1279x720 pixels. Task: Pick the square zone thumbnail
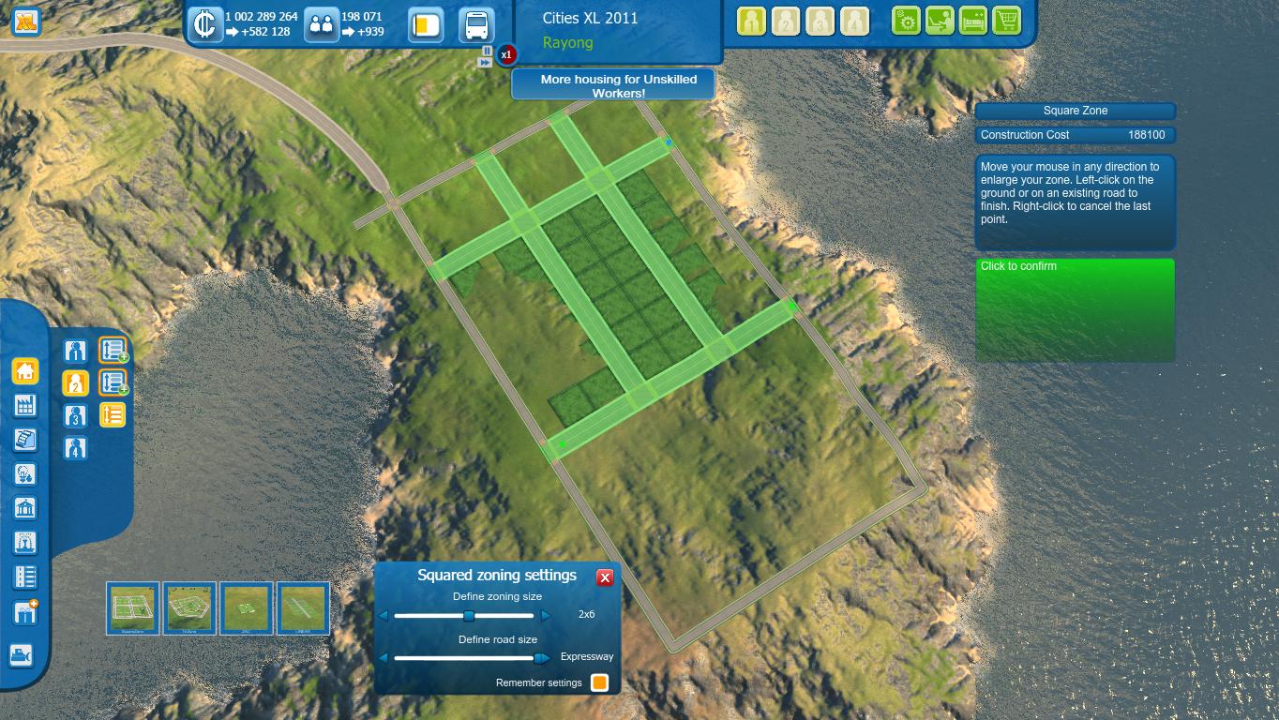(133, 608)
